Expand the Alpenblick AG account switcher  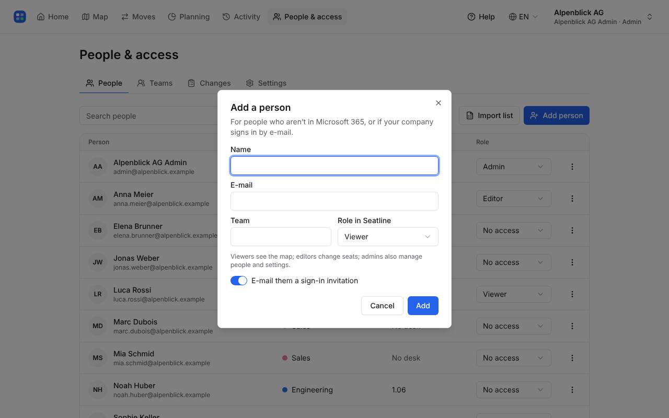coord(603,17)
